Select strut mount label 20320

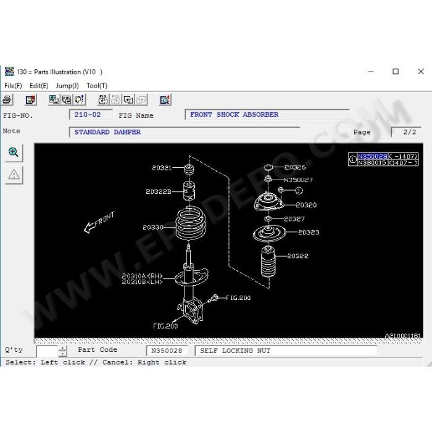coord(306,205)
